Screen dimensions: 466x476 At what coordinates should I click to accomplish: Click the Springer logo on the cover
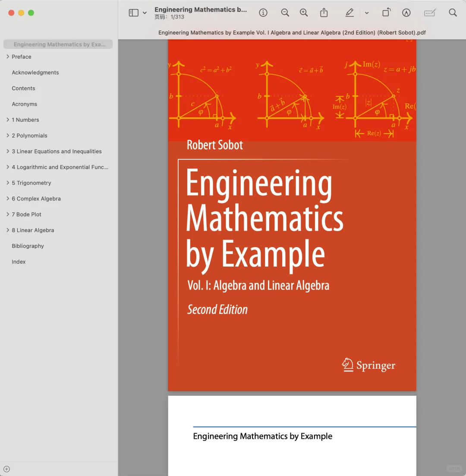click(368, 365)
